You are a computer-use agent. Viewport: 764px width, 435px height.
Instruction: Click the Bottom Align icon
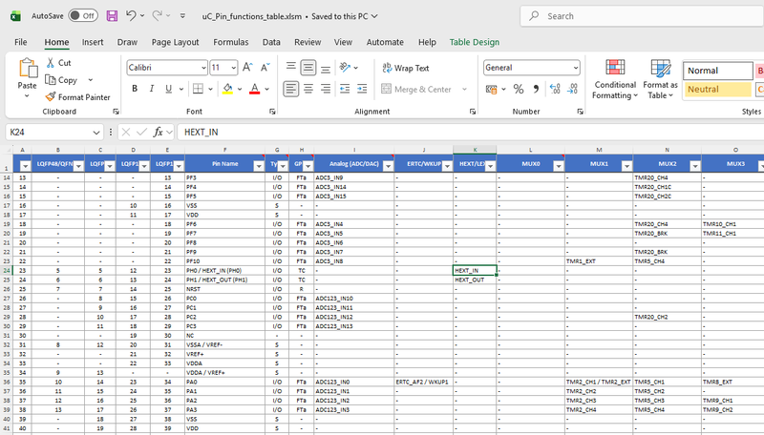(x=326, y=67)
